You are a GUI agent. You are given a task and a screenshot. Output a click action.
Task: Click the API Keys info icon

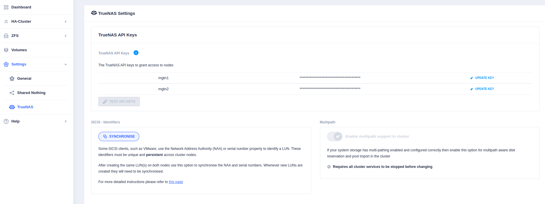136,53
